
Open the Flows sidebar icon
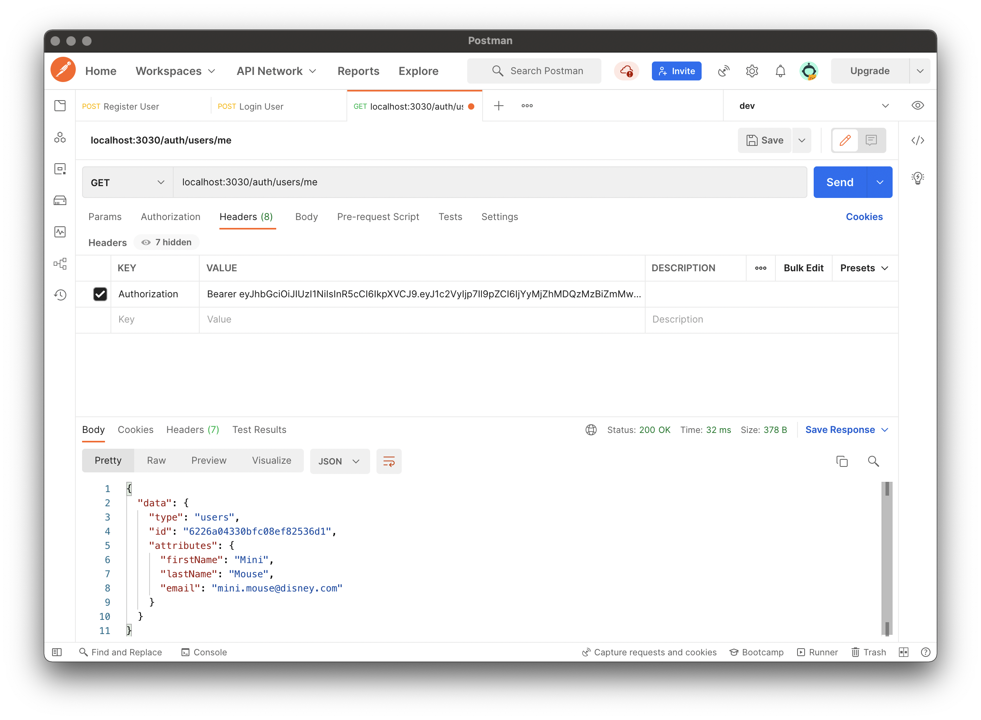point(60,263)
